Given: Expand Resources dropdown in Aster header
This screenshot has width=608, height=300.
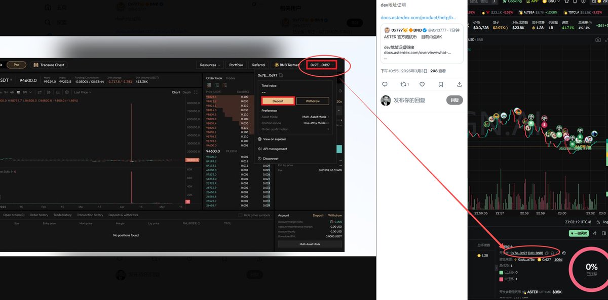Looking at the screenshot, I should pos(210,65).
